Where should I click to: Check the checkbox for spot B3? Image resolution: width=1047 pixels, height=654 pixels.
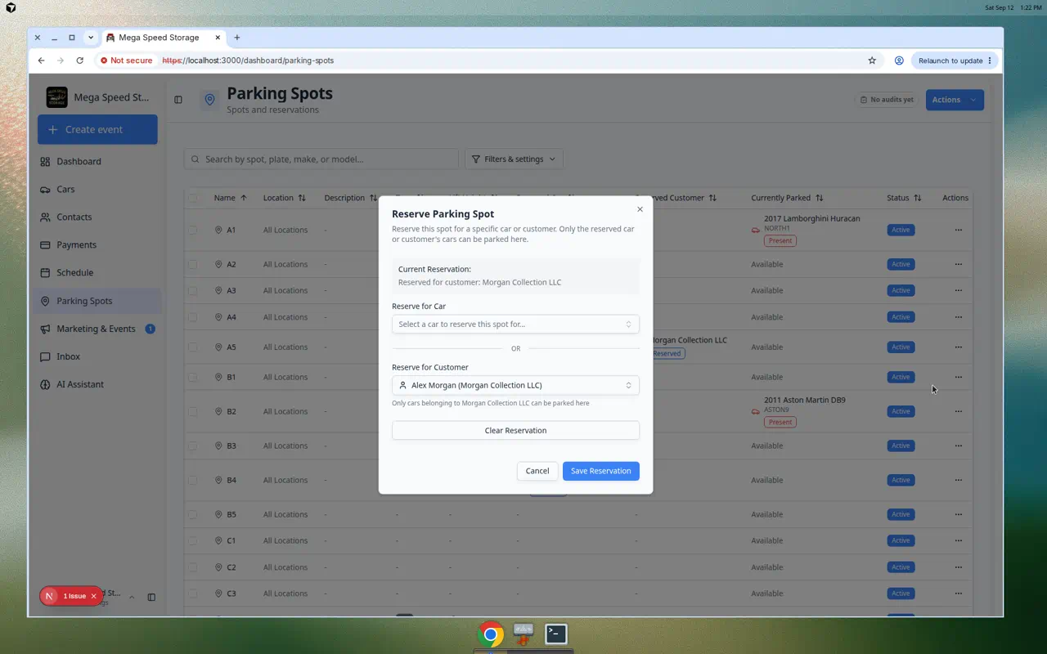[x=193, y=446]
